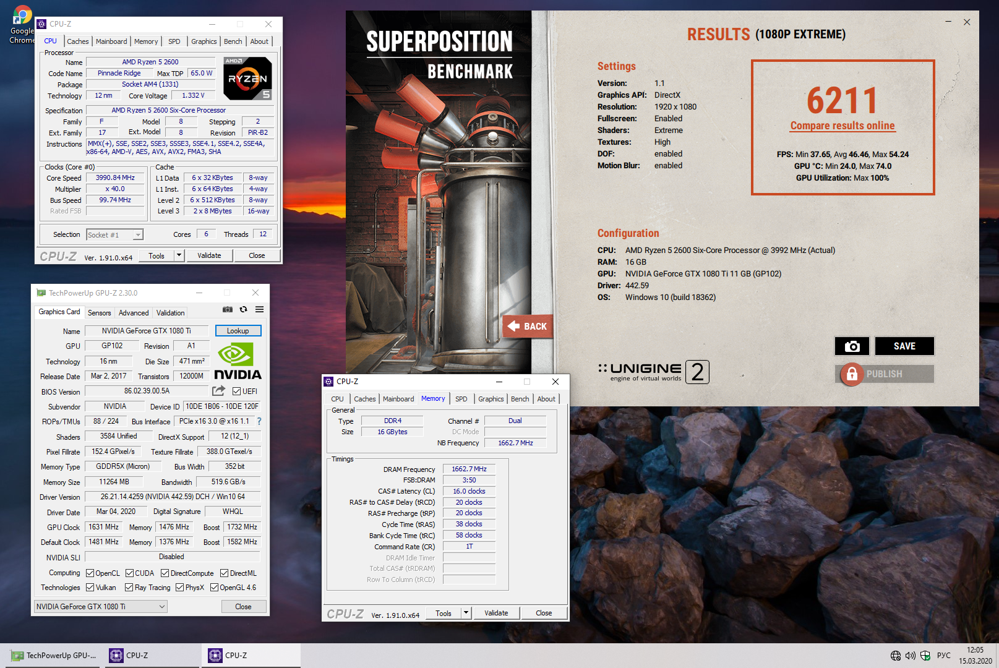Refresh GPU-Z info with the refresh icon
This screenshot has width=999, height=668.
[244, 309]
